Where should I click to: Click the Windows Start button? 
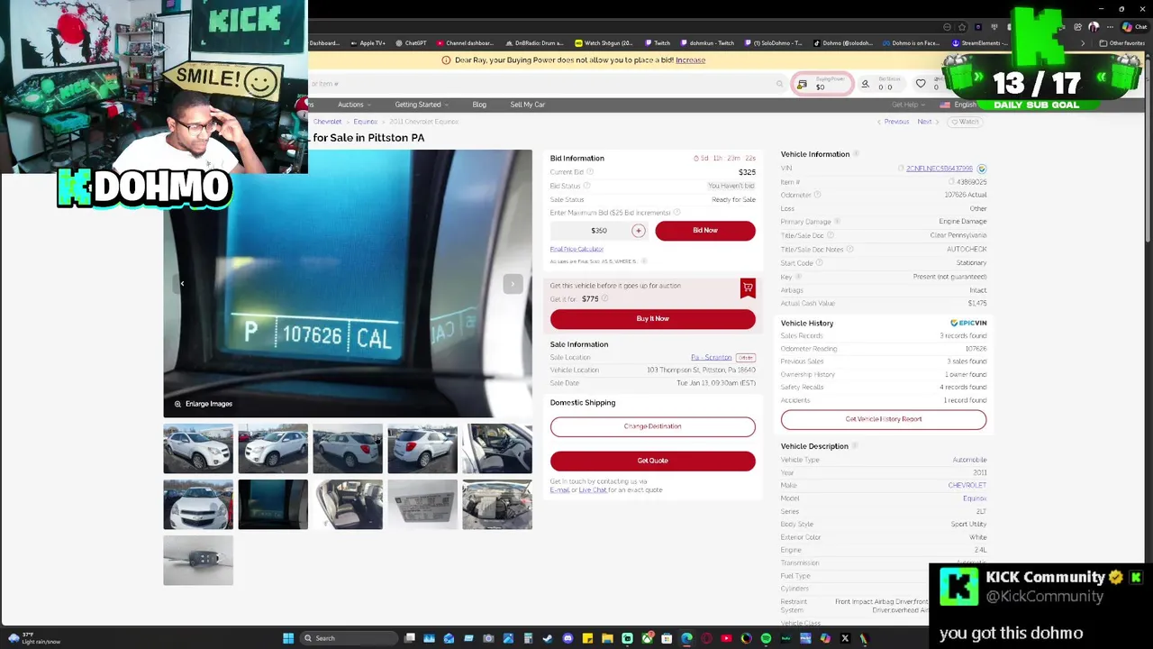pos(288,638)
